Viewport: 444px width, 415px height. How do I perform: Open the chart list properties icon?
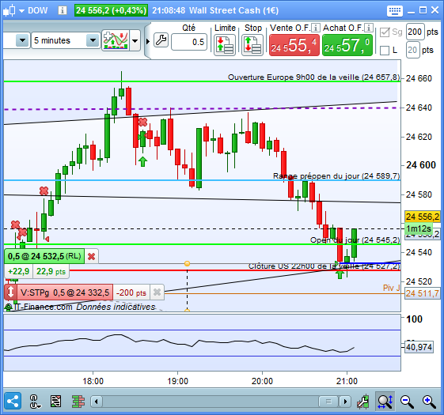[55, 402]
